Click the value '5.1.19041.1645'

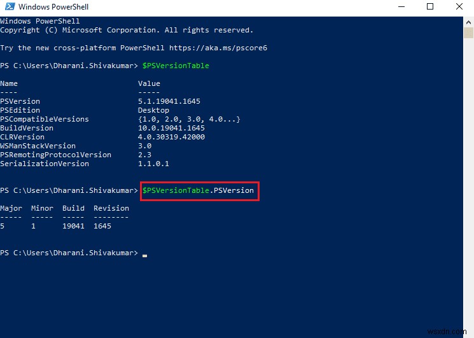pos(169,101)
